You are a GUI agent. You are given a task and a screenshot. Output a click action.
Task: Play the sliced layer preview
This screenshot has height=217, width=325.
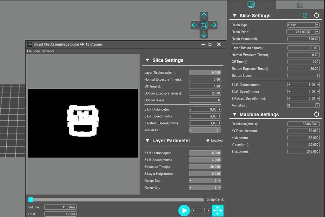(184, 211)
